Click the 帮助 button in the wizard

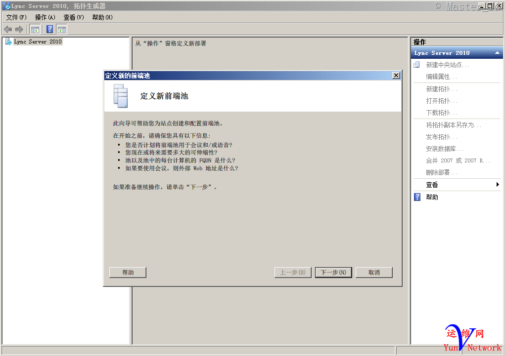(x=128, y=273)
